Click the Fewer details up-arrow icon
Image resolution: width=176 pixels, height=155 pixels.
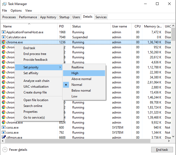5,150
